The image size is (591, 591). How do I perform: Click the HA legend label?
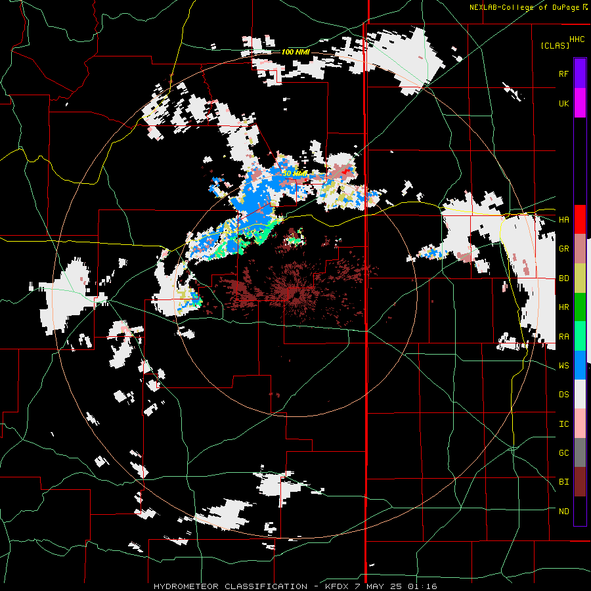click(x=563, y=219)
